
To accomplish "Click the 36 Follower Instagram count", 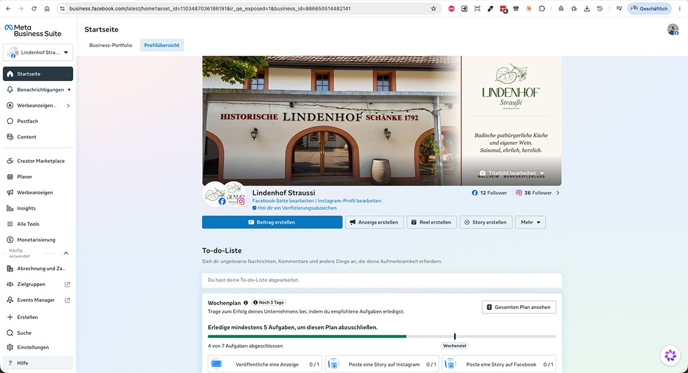I will pos(534,193).
